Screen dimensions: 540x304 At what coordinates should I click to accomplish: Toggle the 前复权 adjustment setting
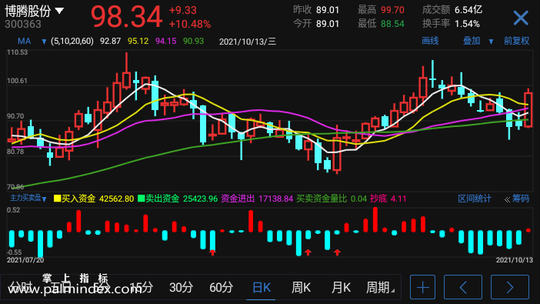click(516, 41)
